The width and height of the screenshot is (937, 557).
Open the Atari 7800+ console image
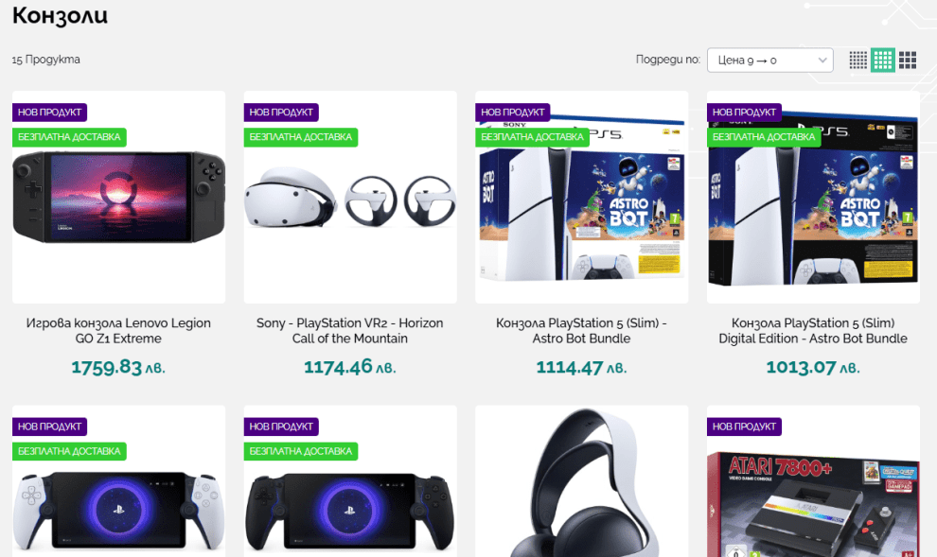point(813,481)
